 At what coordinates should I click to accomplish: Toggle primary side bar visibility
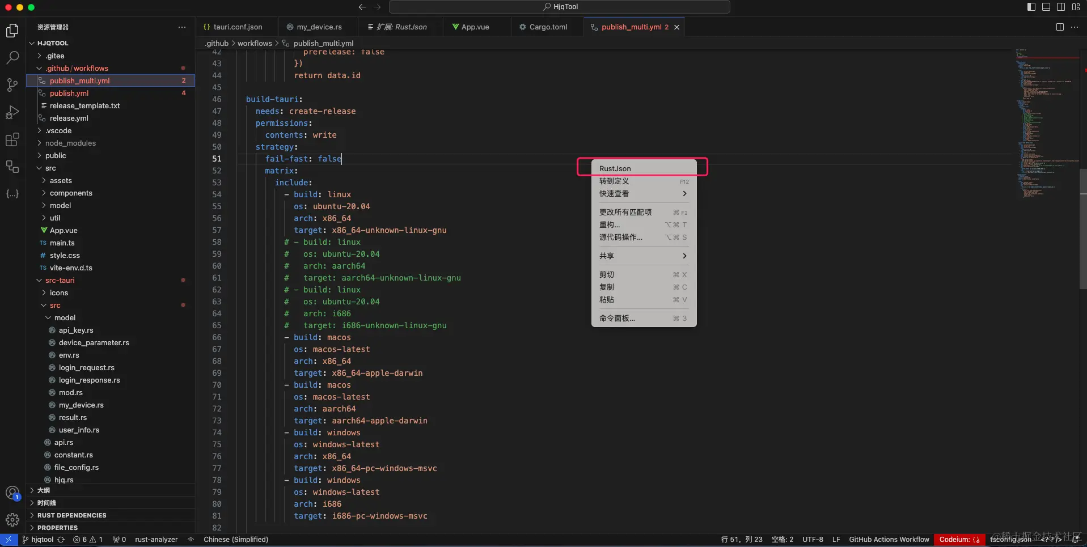pyautogui.click(x=1031, y=7)
